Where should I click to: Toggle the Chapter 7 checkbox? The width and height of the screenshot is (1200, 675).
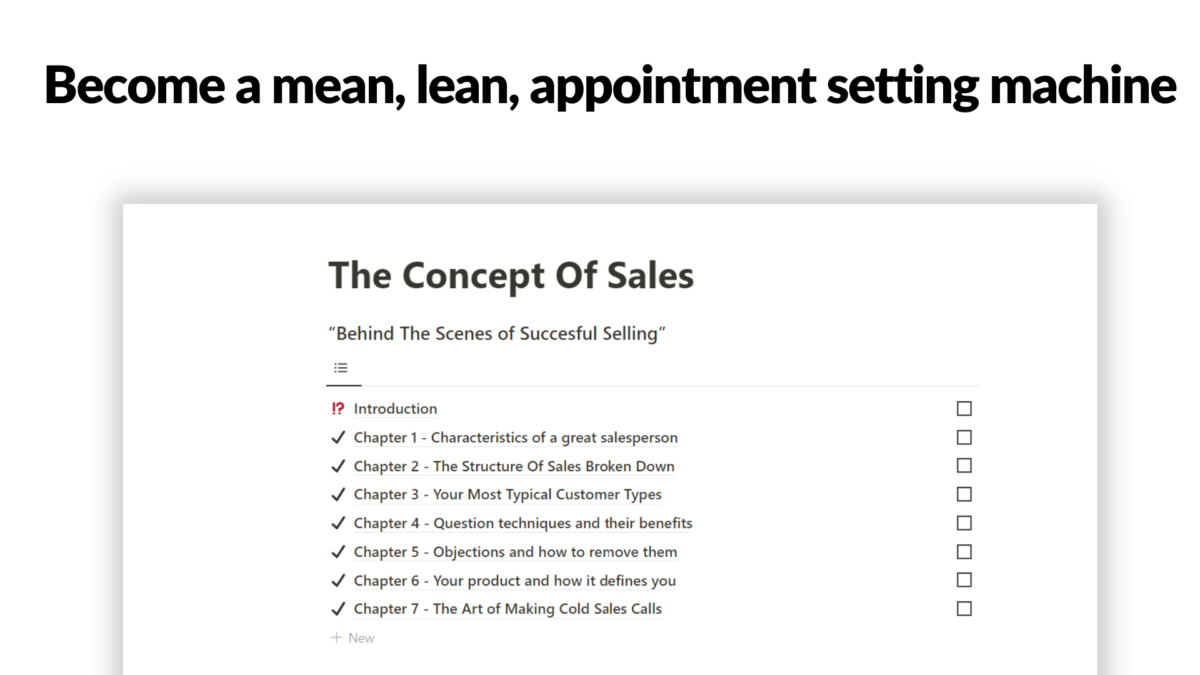pos(964,609)
